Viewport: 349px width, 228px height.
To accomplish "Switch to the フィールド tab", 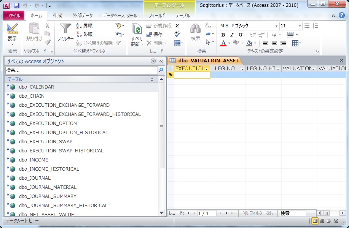I will pyautogui.click(x=157, y=16).
